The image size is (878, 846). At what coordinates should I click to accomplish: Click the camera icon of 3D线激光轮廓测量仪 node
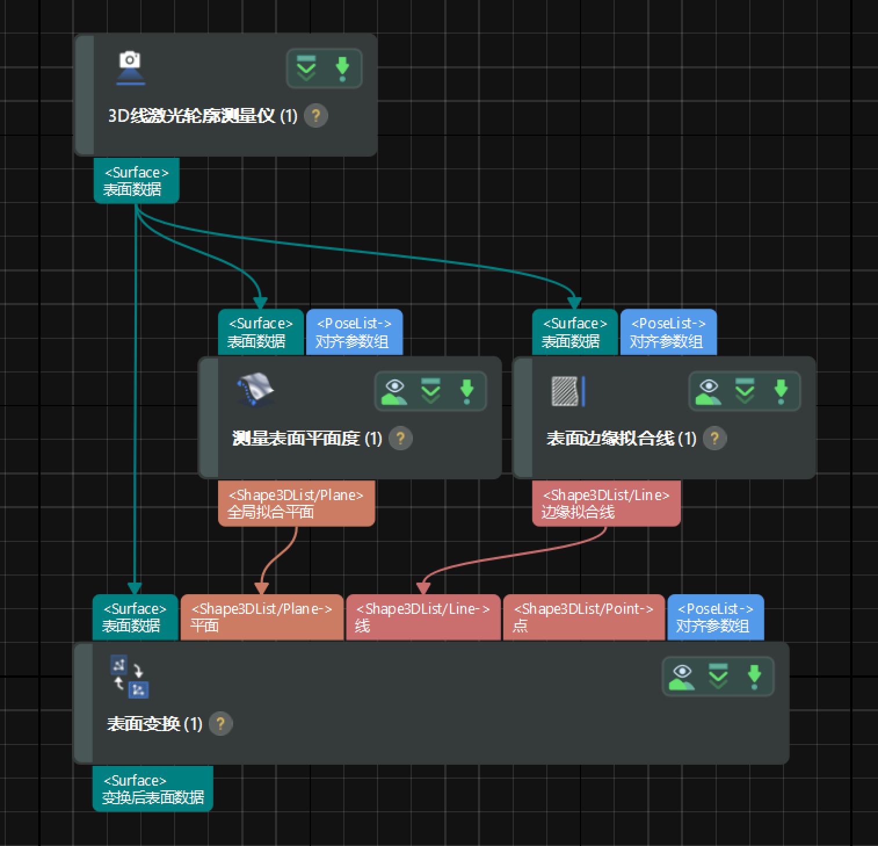point(130,68)
